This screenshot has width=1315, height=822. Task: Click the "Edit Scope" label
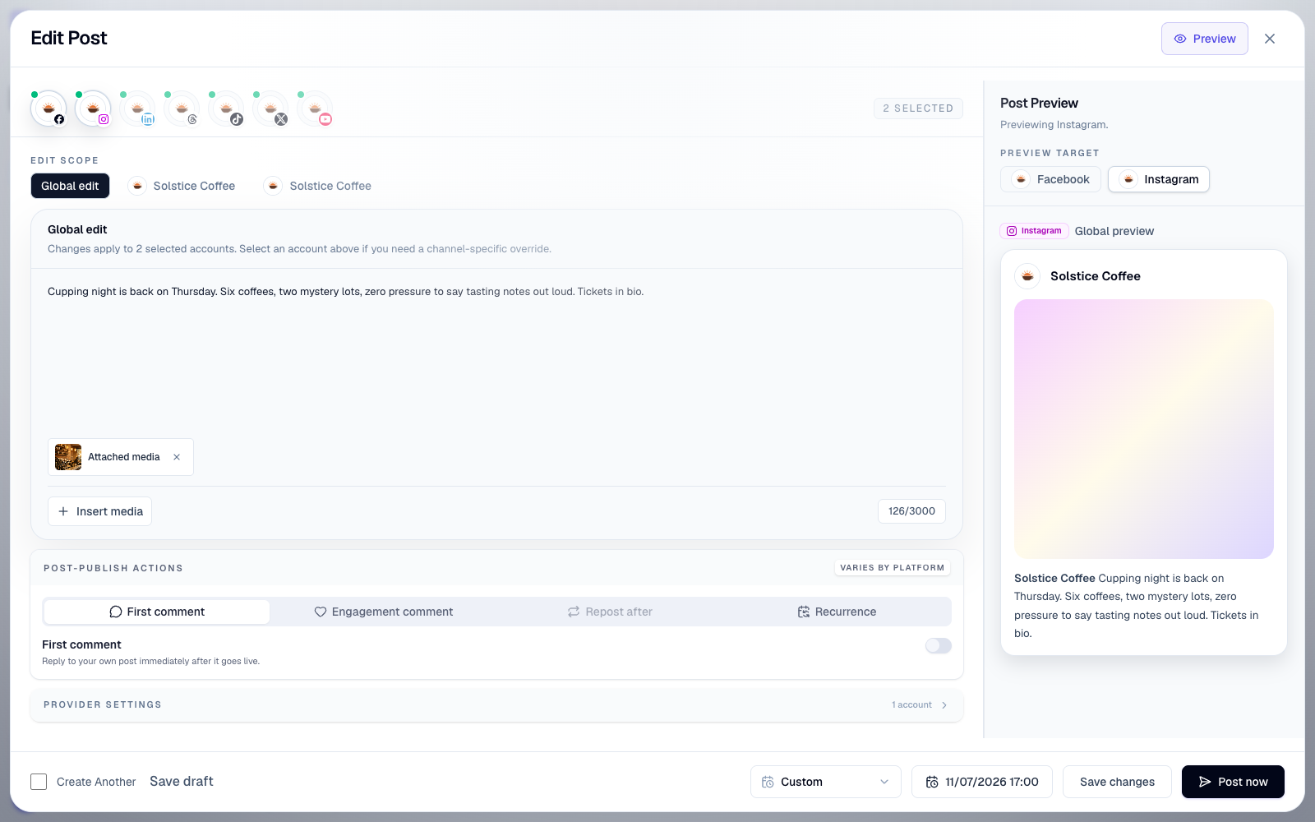(64, 160)
